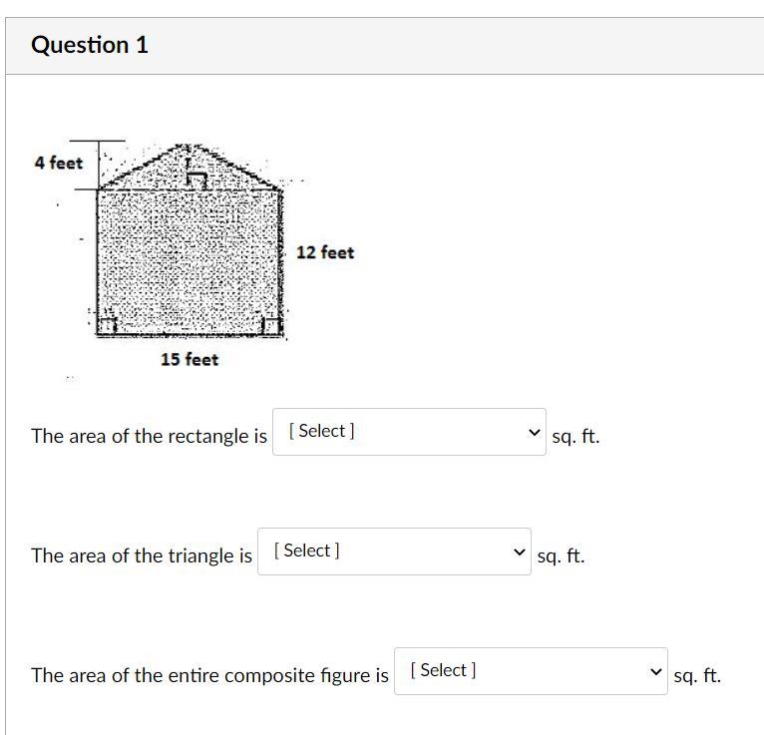Viewport: 764px width, 735px height.
Task: Click the '15 feet' base label
Action: (190, 359)
